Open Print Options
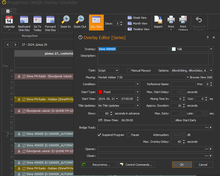 point(183,23)
